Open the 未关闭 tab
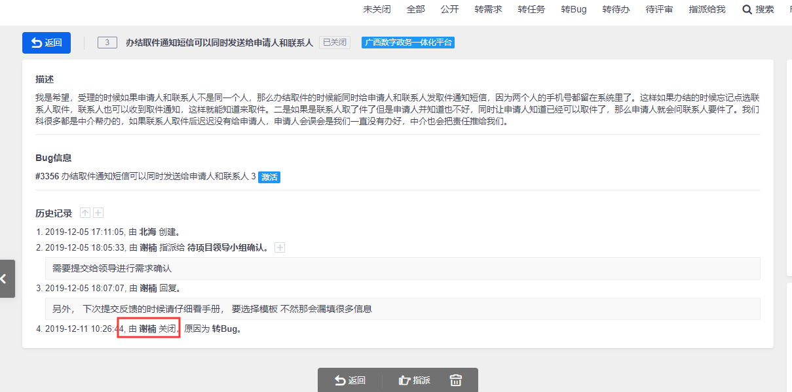The image size is (792, 392). coord(377,9)
